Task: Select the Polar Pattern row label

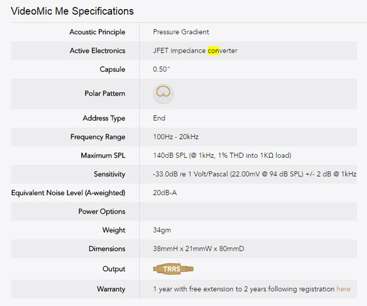Action: coord(105,94)
